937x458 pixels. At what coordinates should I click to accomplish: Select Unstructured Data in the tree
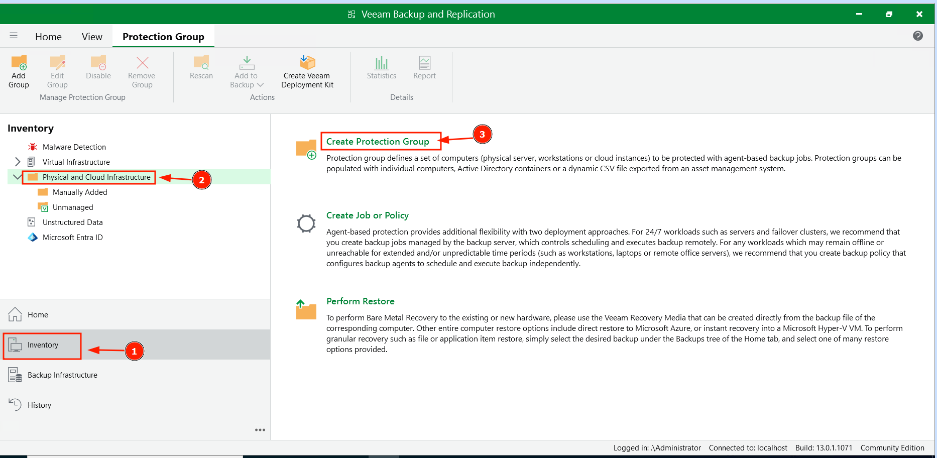tap(73, 222)
